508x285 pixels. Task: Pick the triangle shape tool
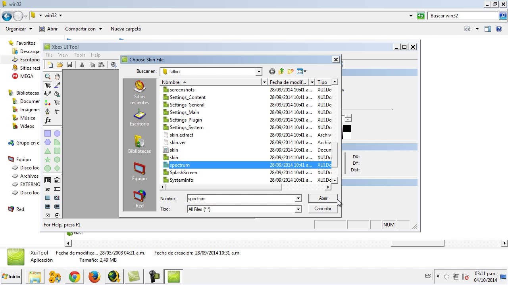pos(48,151)
